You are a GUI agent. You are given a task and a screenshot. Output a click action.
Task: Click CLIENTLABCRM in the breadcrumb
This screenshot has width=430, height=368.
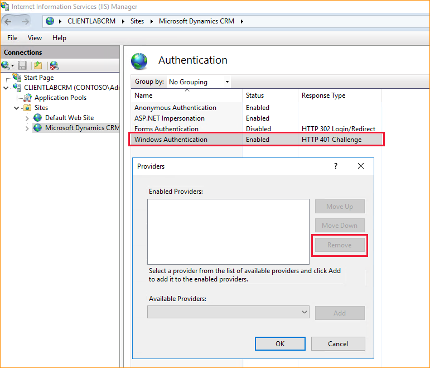(x=91, y=21)
